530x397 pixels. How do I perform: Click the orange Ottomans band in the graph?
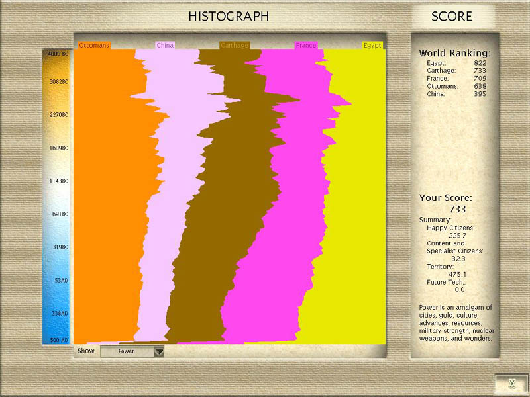tap(106, 198)
